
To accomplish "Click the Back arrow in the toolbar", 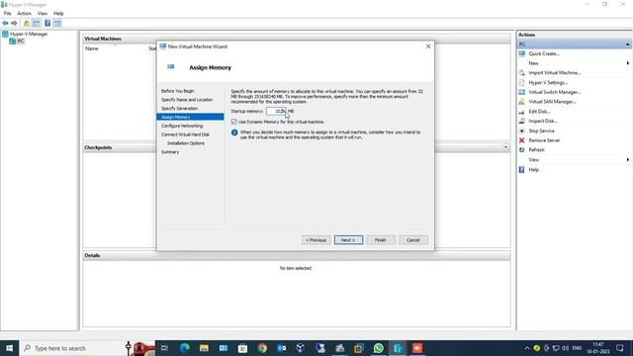I will click(x=5, y=24).
